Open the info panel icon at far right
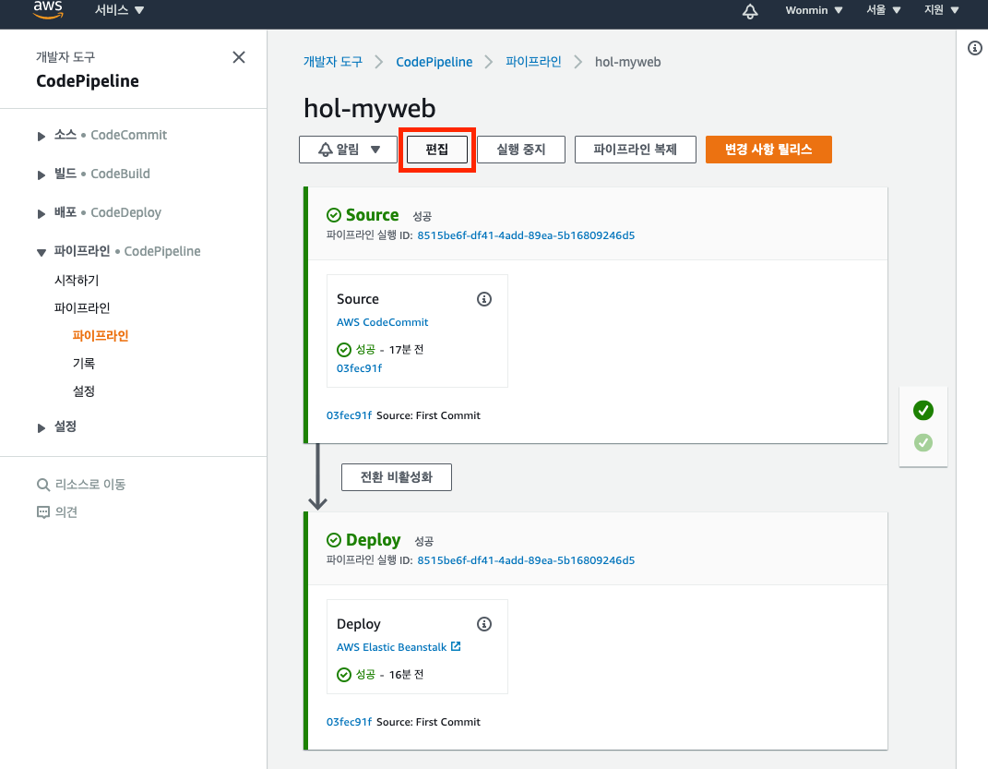 tap(975, 48)
